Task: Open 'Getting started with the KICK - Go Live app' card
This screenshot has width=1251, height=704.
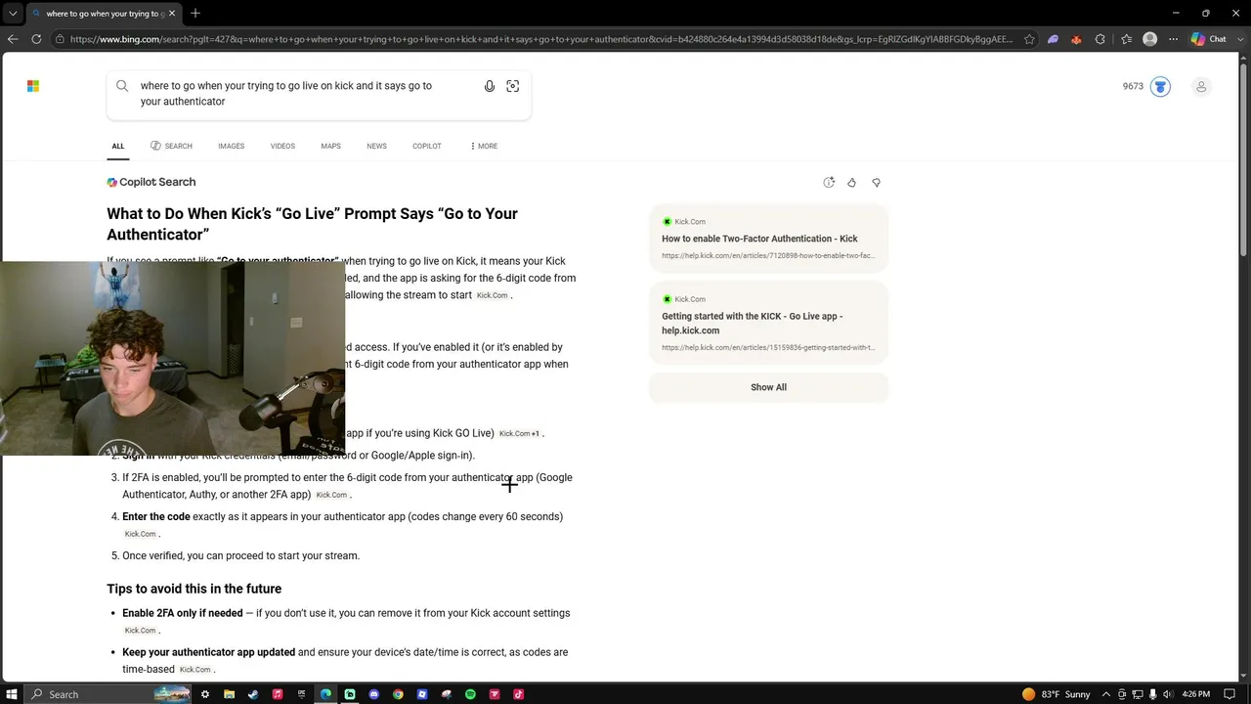Action: pos(768,323)
